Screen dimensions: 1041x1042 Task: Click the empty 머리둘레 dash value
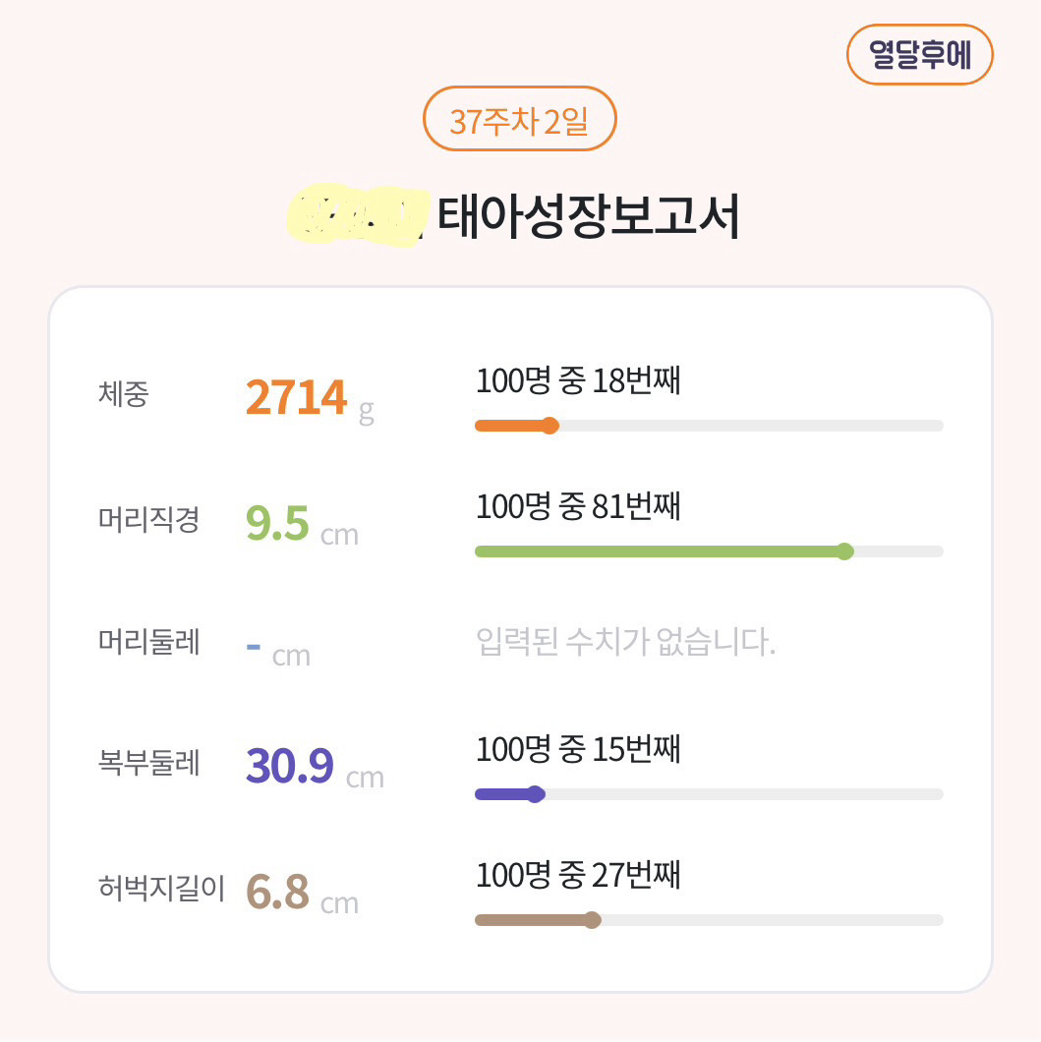point(254,647)
